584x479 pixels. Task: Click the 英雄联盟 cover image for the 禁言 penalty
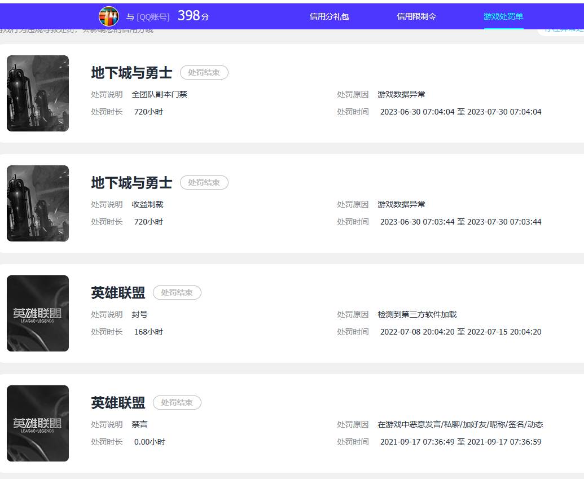click(38, 423)
